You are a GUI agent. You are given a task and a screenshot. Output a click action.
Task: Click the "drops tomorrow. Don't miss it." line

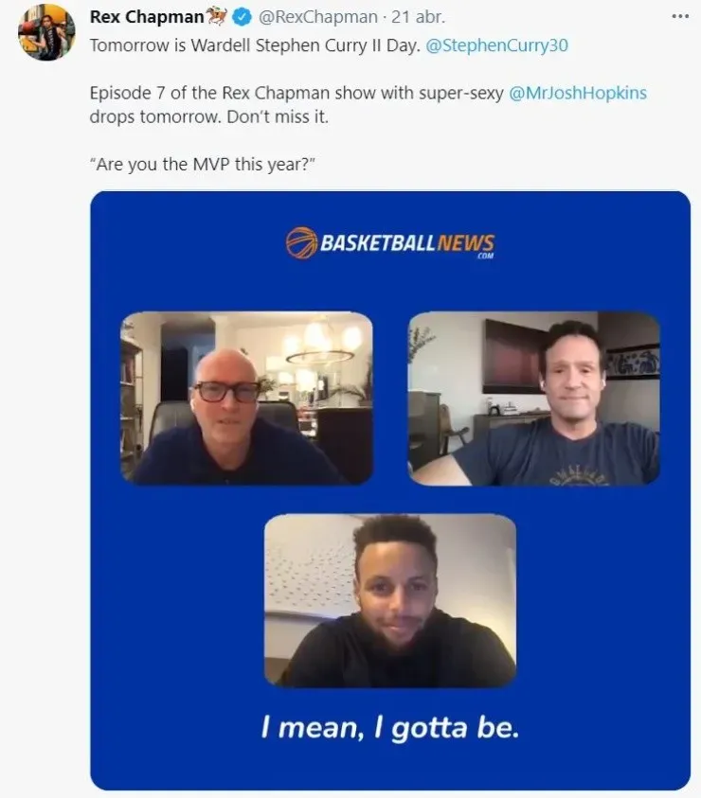click(208, 117)
